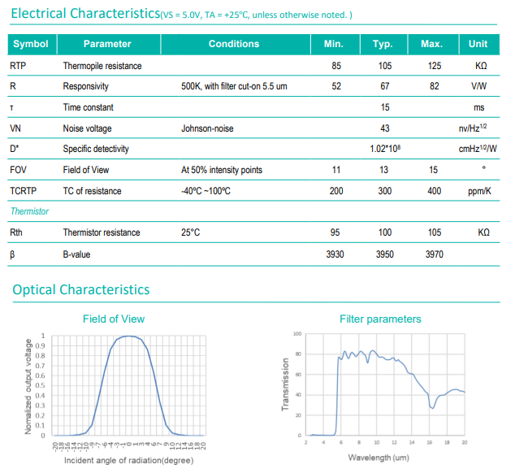Select the TCRTP symbol cell
515x473 pixels.
[24, 191]
